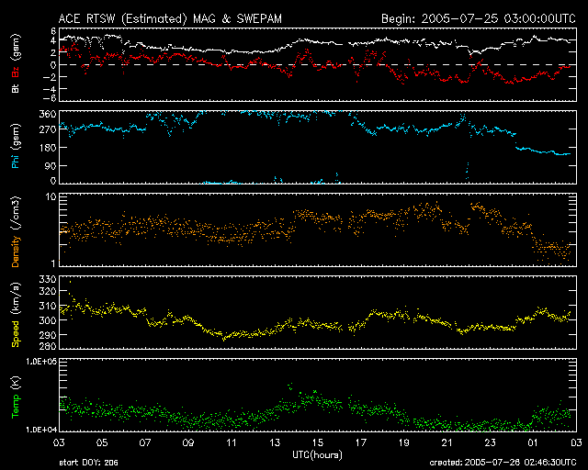Screen dimensions: 588x470
Task: Click the '270' tick on the Phi axis
Action: [48, 129]
